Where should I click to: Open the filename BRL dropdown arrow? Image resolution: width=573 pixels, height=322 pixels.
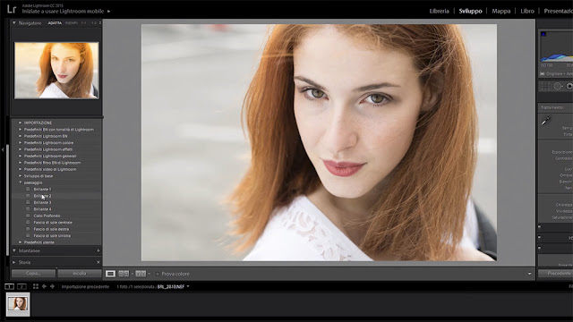coord(188,286)
